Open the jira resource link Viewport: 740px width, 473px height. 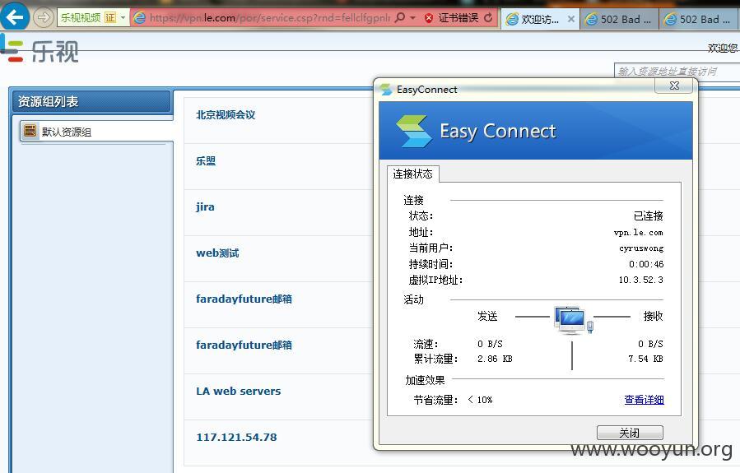pos(205,206)
